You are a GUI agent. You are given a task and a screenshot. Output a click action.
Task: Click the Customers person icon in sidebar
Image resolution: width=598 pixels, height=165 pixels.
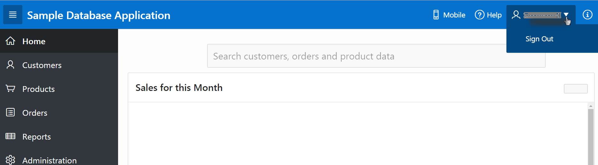point(11,65)
